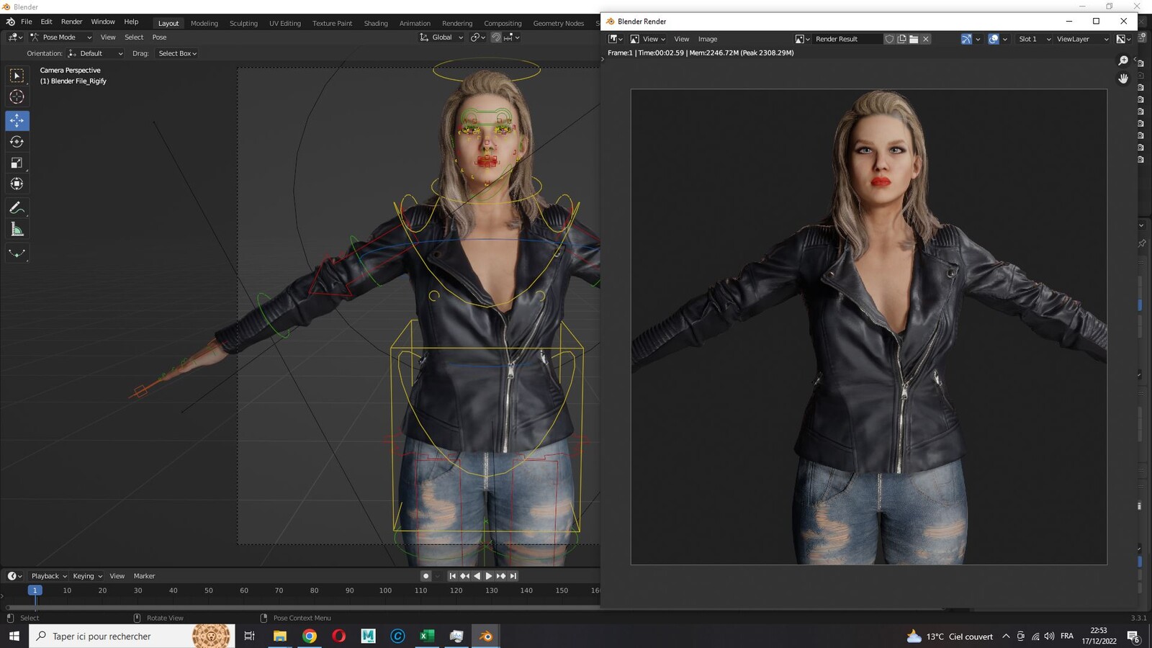Viewport: 1152px width, 648px height.
Task: Jump to timeline start frame
Action: tap(452, 576)
